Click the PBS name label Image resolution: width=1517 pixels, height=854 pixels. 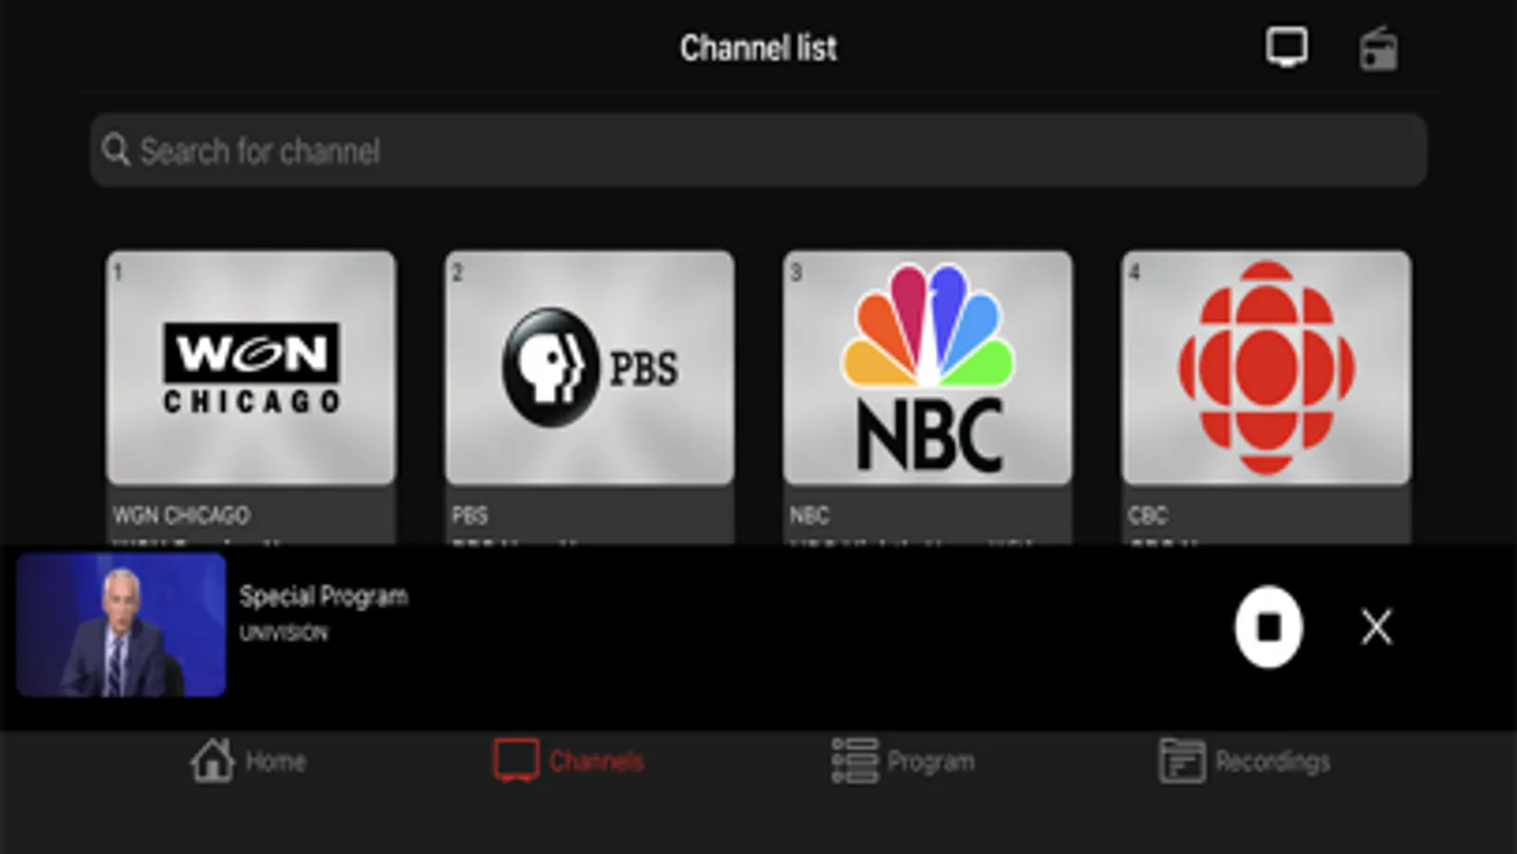(470, 515)
